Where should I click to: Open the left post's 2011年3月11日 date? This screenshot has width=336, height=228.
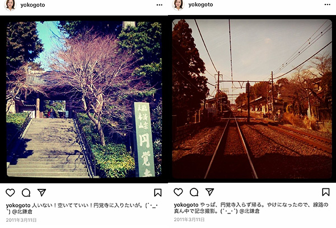[21, 220]
